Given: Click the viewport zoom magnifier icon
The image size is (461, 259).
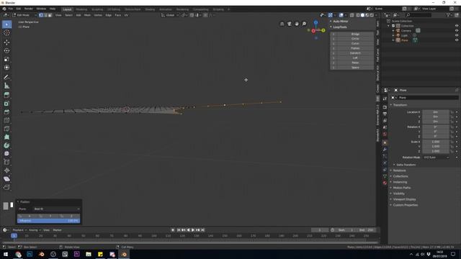Looking at the screenshot, I should pyautogui.click(x=304, y=24).
